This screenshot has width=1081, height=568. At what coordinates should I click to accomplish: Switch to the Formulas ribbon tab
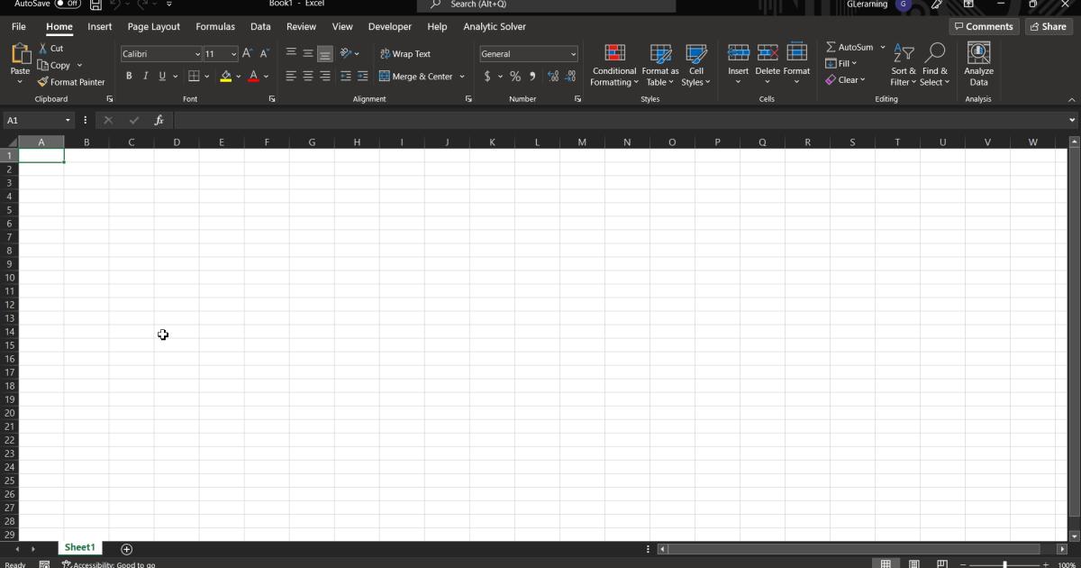[x=214, y=26]
